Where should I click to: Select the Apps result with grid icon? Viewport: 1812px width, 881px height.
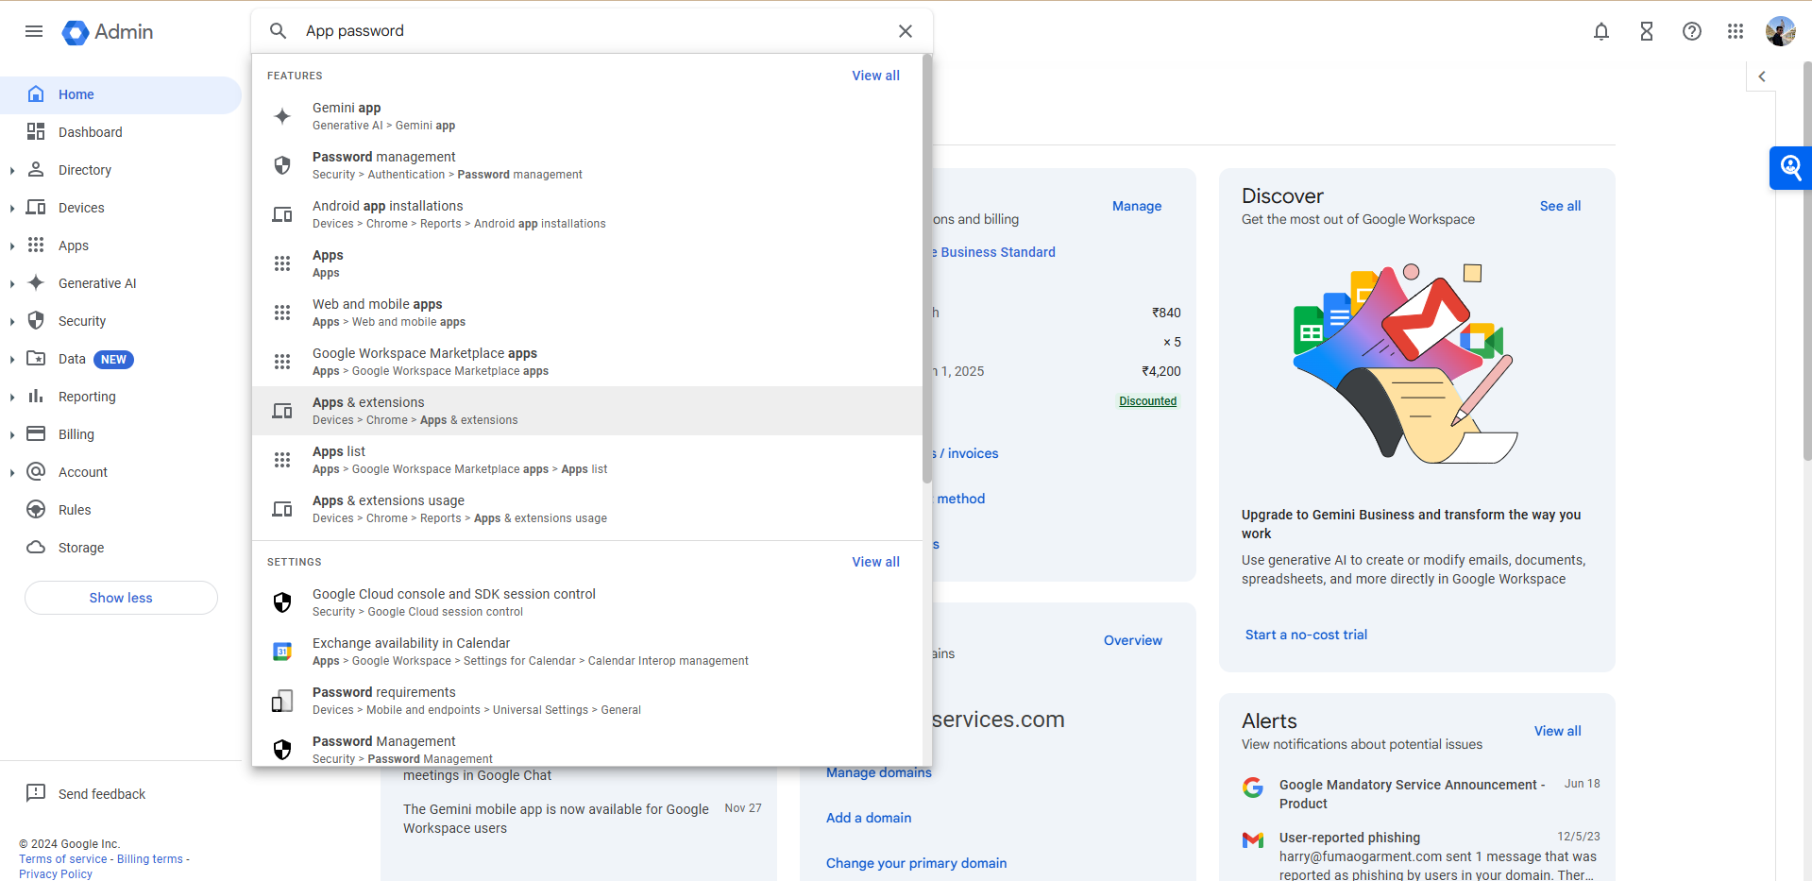coord(587,263)
